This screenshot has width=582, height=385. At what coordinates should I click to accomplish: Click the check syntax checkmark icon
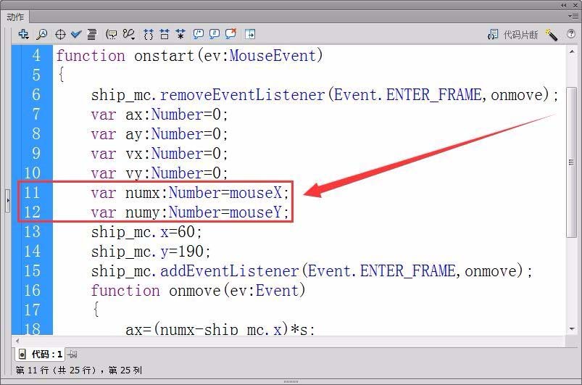point(76,35)
